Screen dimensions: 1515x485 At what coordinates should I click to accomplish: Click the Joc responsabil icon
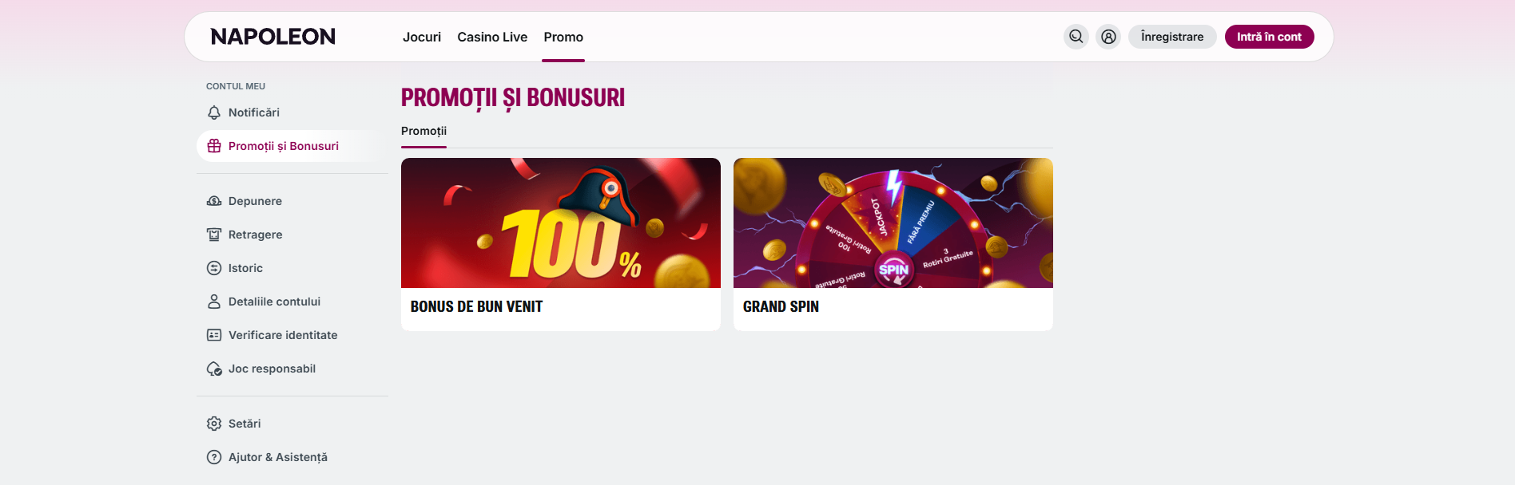click(x=214, y=369)
